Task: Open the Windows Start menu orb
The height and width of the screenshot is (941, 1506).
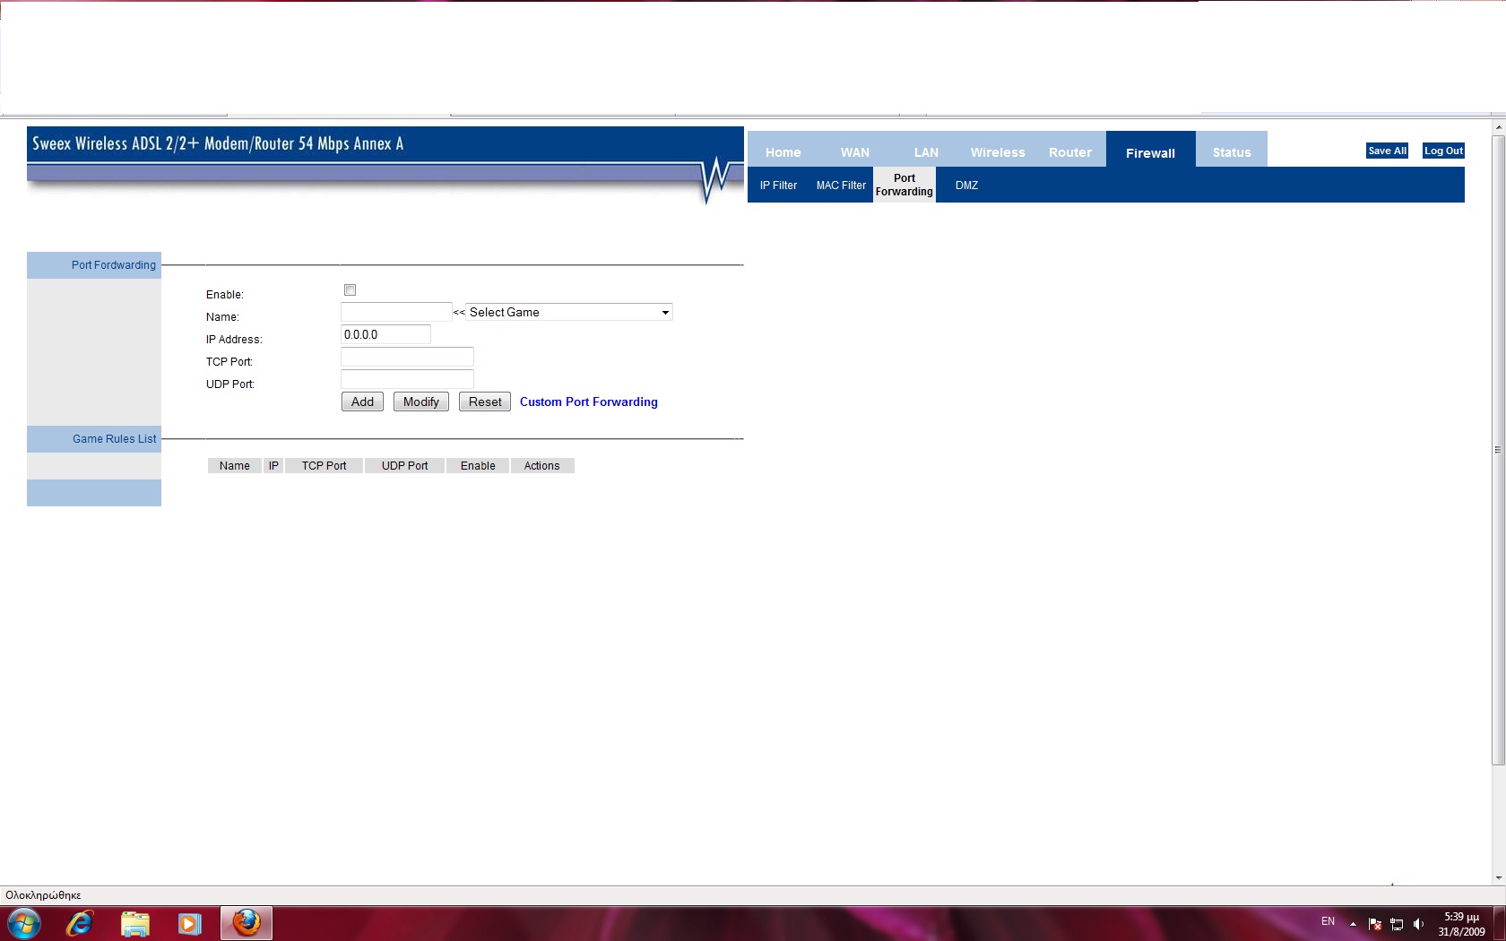Action: coord(24,923)
